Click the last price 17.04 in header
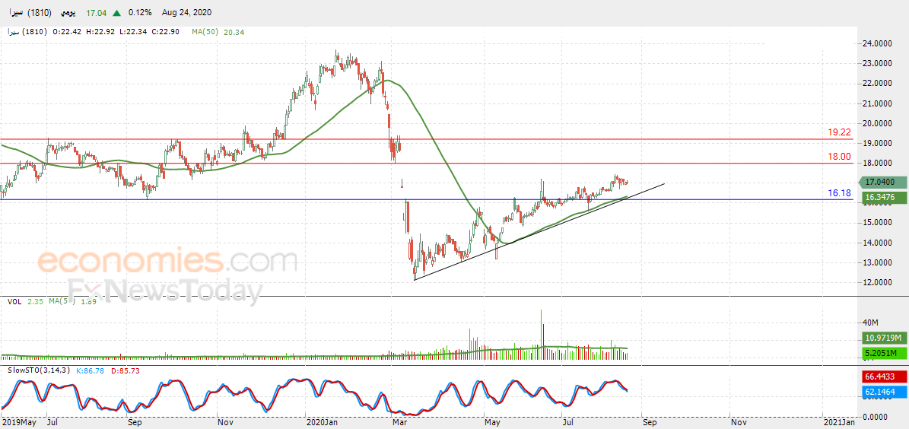This screenshot has width=909, height=429. pyautogui.click(x=97, y=13)
